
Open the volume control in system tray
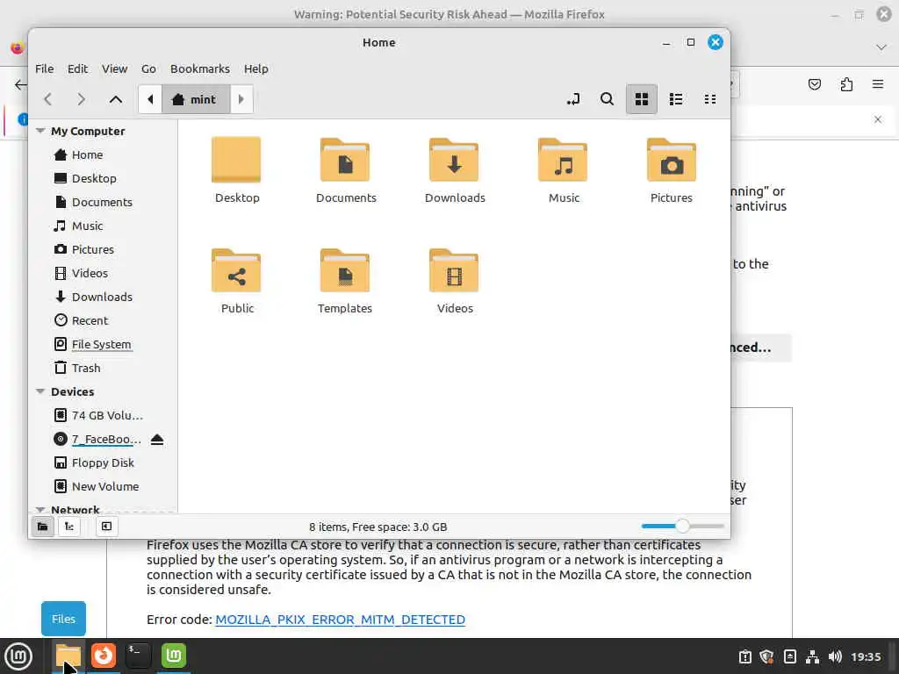[x=835, y=656]
